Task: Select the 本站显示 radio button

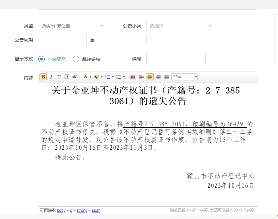Action: [41, 59]
